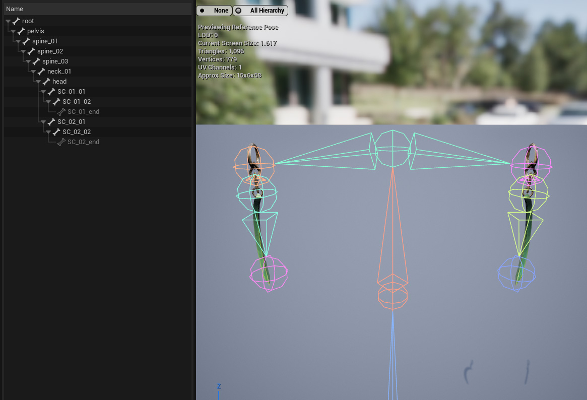Collapse the SC_02_02 tree node

coord(48,132)
